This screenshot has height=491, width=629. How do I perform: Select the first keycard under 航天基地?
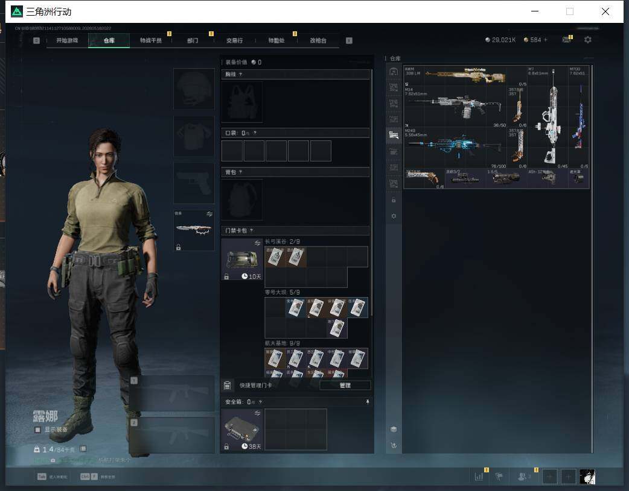[x=275, y=358]
